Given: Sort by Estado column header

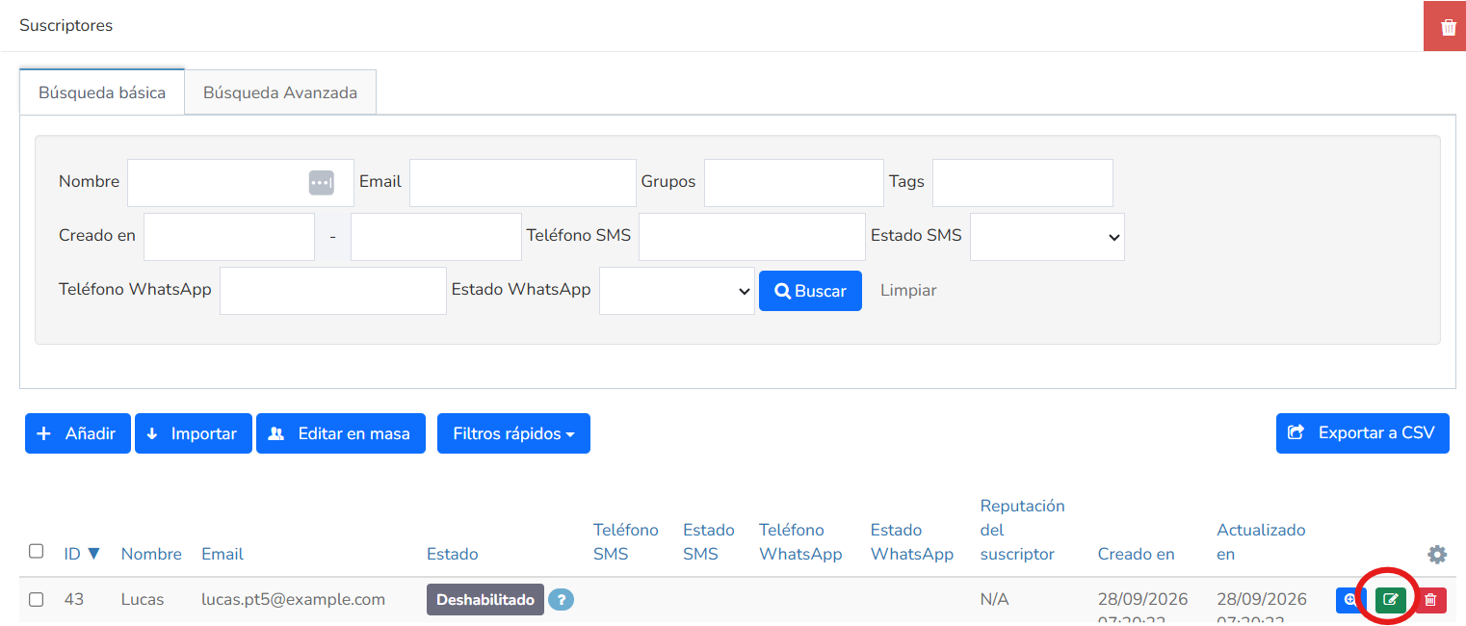Looking at the screenshot, I should (x=453, y=554).
